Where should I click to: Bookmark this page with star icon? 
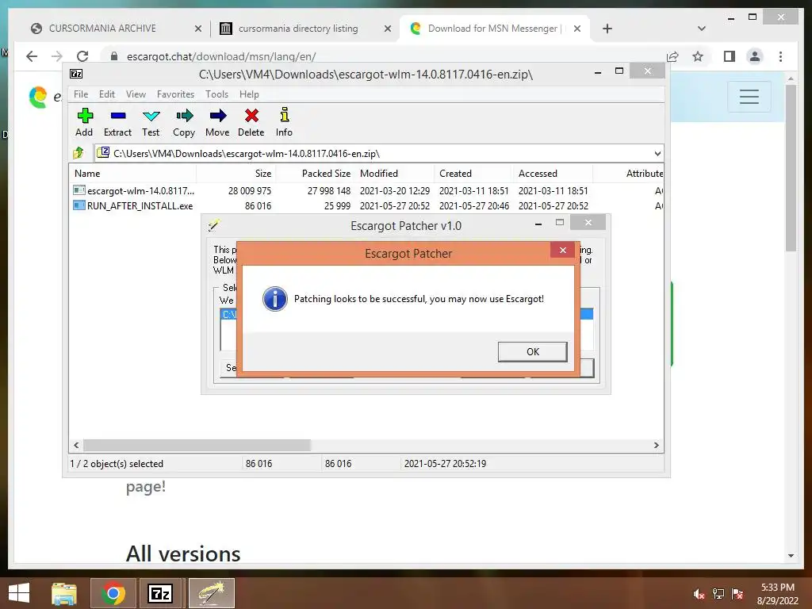[698, 56]
